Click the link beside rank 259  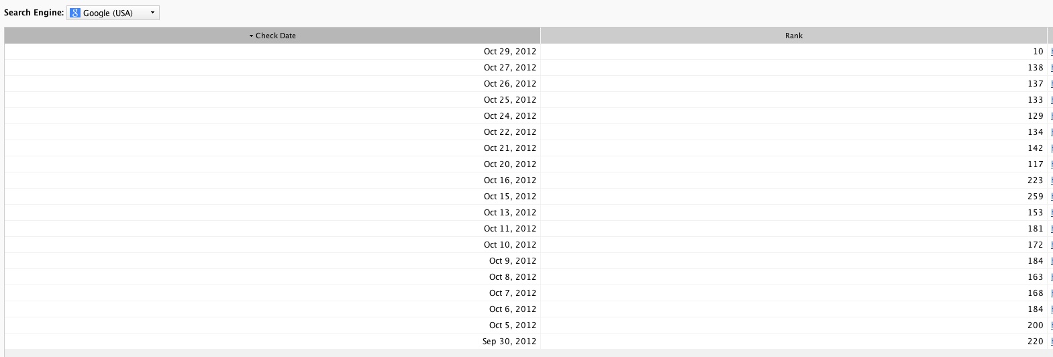click(x=1051, y=197)
